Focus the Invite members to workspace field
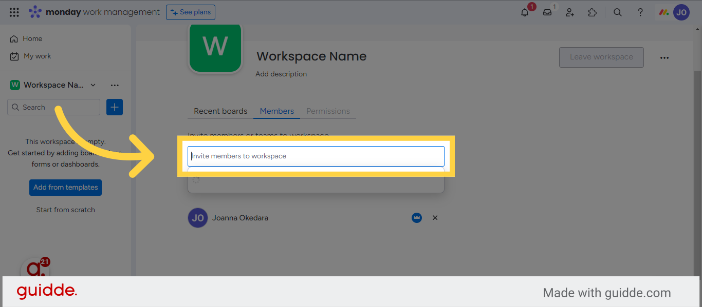This screenshot has height=307, width=702. tap(316, 156)
